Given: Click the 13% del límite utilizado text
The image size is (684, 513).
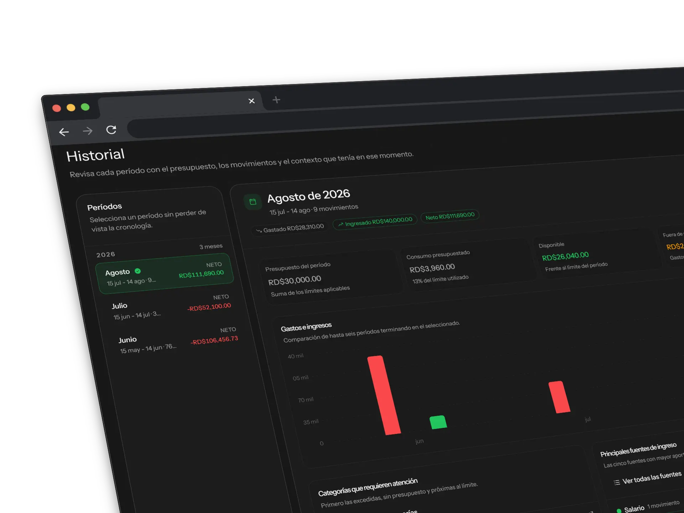Looking at the screenshot, I should (440, 279).
